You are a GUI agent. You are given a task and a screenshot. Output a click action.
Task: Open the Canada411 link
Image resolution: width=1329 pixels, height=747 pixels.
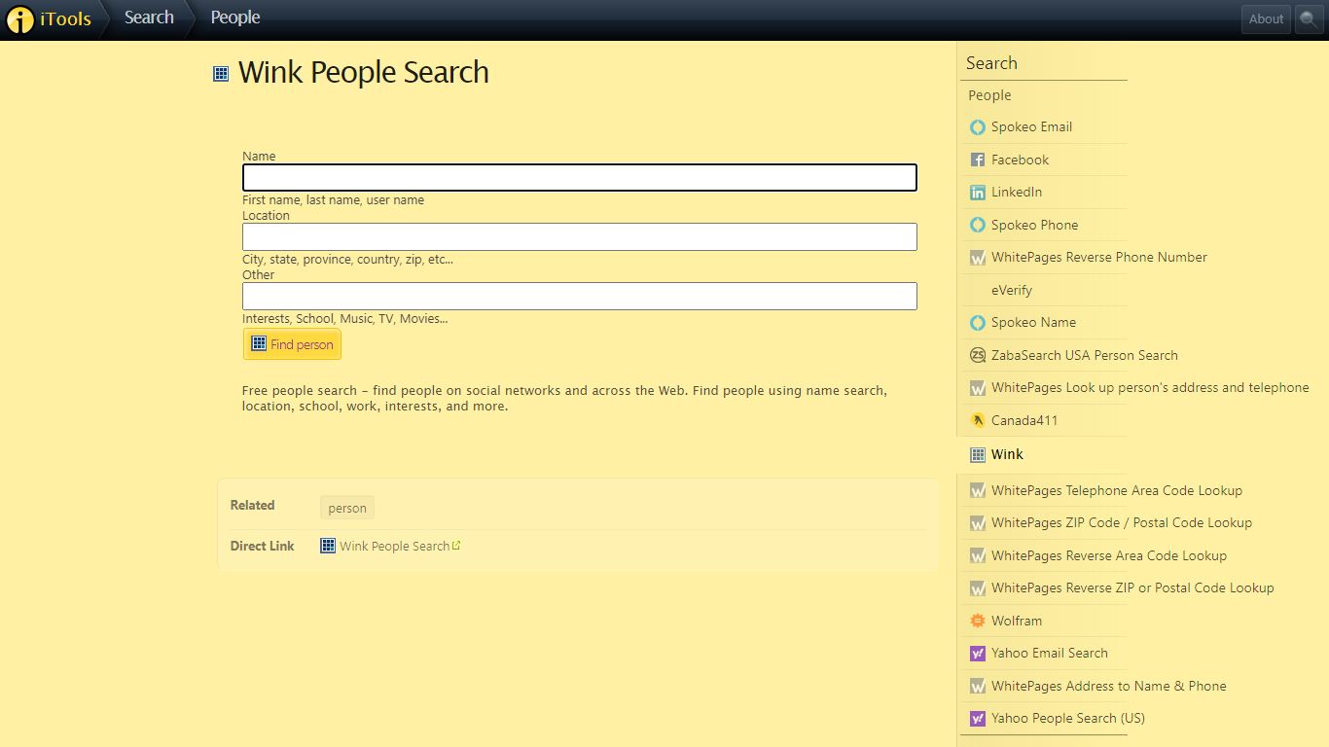point(1024,420)
